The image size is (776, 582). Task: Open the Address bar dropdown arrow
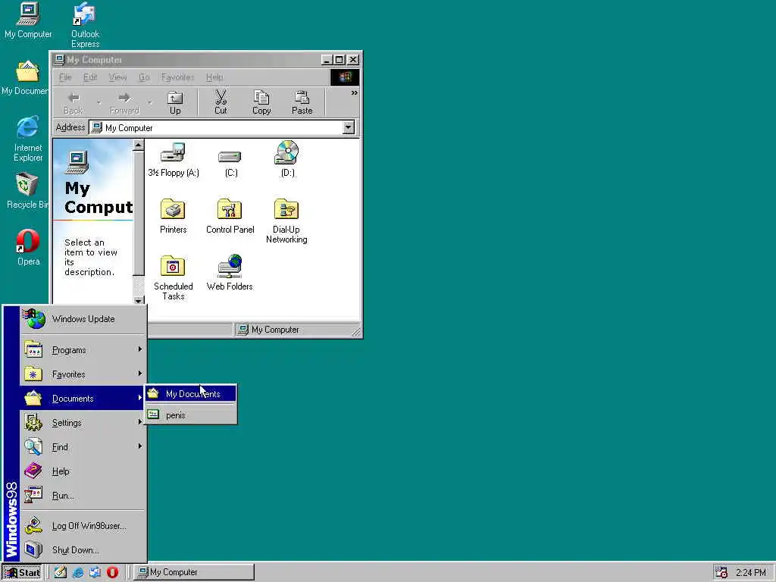tap(349, 127)
